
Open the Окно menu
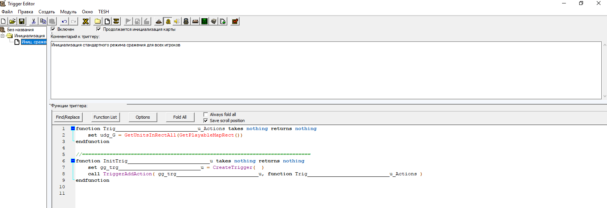87,12
